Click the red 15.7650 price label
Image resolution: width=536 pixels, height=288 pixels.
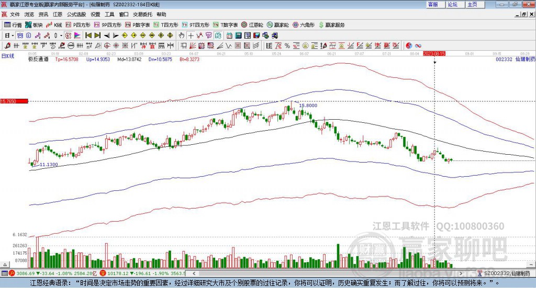pyautogui.click(x=13, y=101)
